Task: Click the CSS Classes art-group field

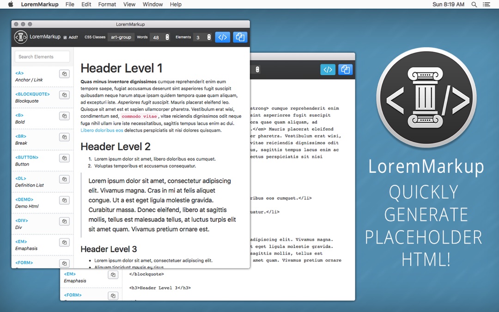Action: point(121,37)
